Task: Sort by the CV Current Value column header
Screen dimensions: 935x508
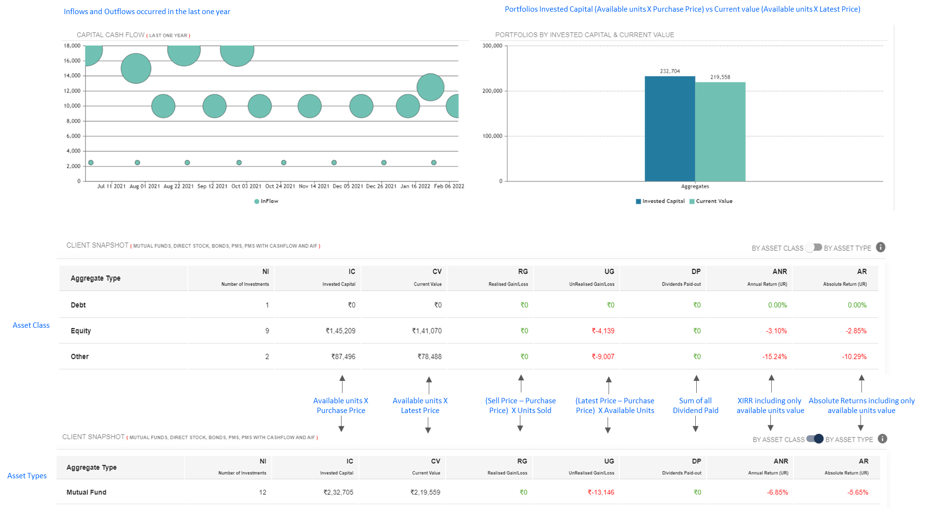Action: [404, 278]
